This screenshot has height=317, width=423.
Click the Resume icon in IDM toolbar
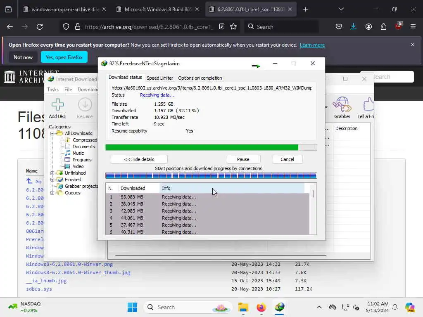coord(85,104)
